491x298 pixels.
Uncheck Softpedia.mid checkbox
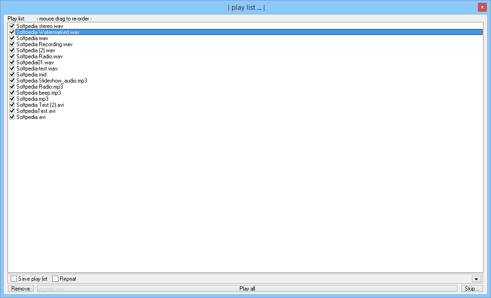coord(12,75)
